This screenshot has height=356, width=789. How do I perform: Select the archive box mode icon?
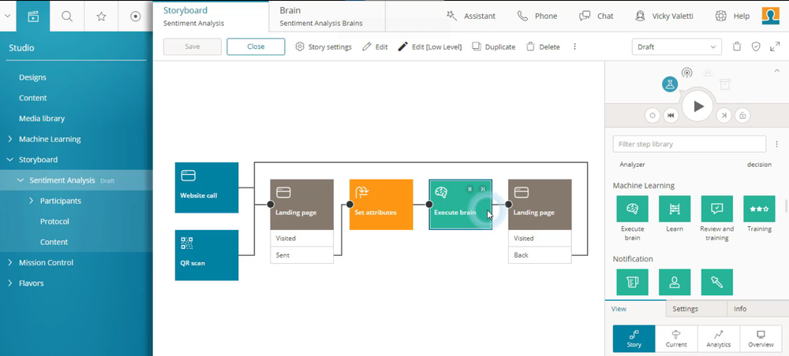click(x=724, y=84)
